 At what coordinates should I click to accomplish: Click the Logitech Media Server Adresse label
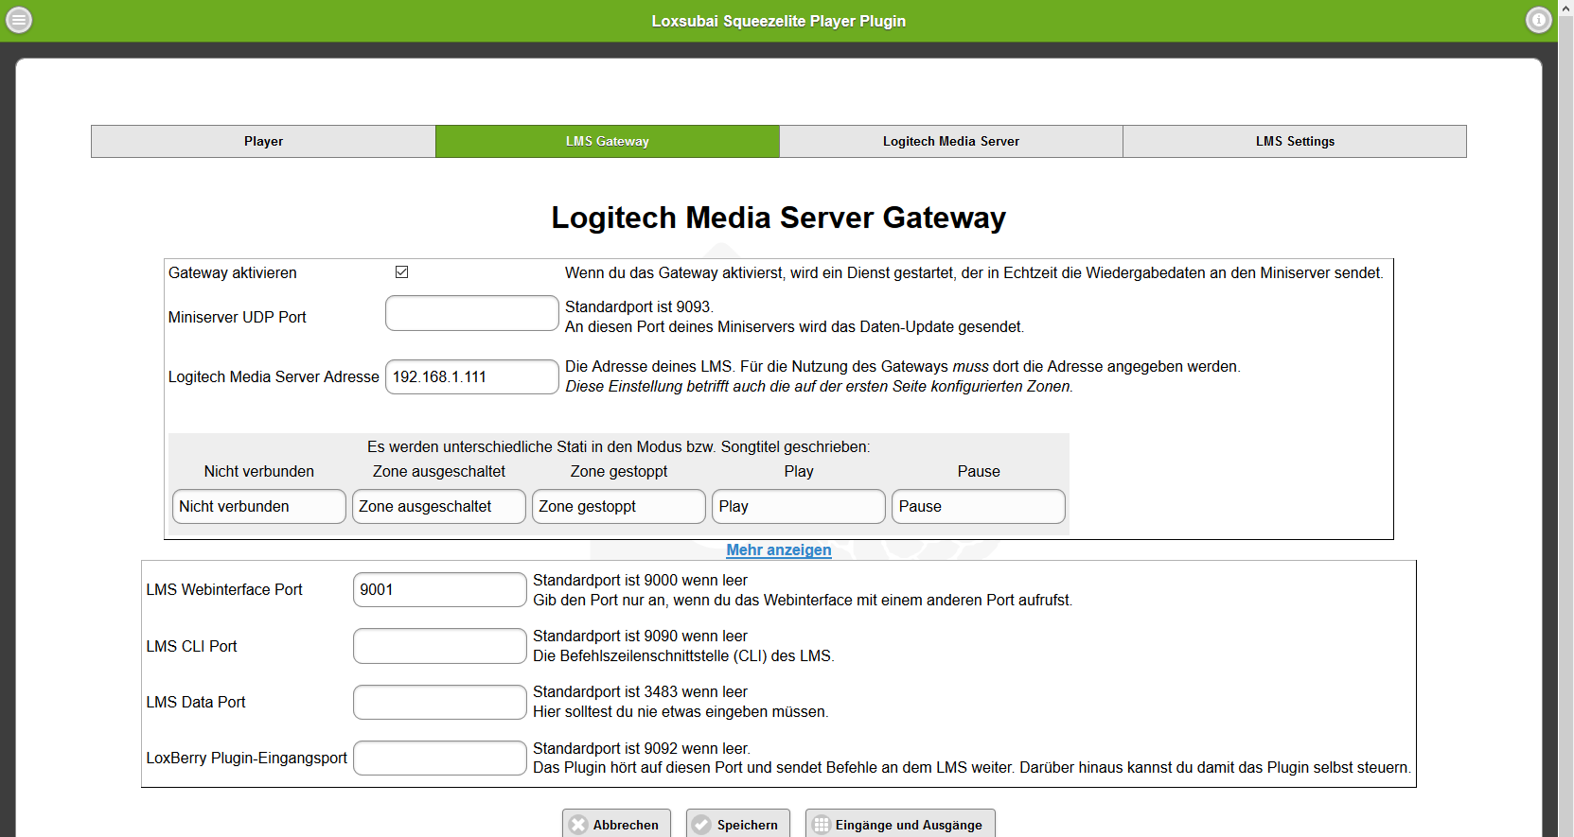click(274, 376)
